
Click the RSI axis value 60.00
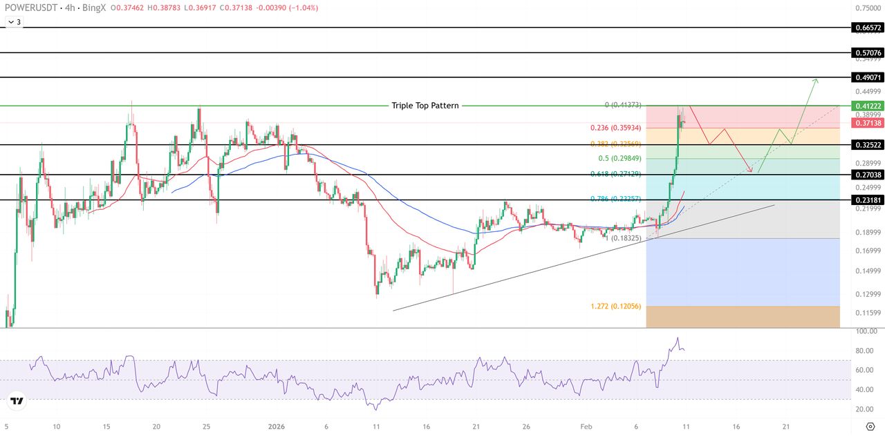pos(866,370)
